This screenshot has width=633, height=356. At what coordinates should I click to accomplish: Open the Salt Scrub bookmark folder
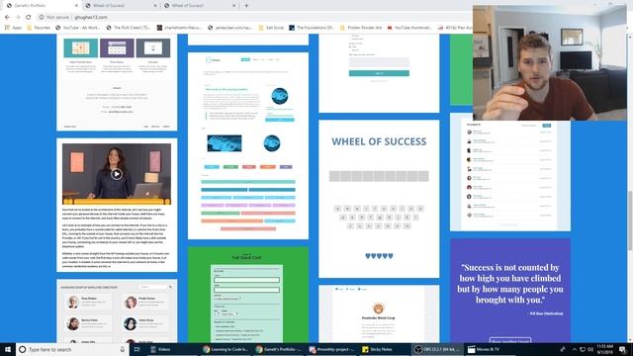click(271, 28)
